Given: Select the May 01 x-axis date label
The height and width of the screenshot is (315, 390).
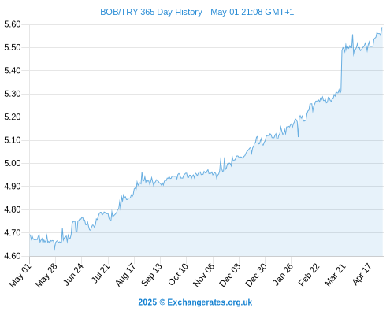Looking at the screenshot, I should click(20, 276).
